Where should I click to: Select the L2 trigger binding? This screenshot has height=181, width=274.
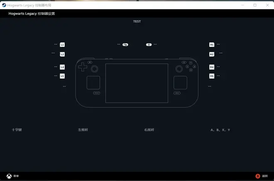click(x=62, y=54)
